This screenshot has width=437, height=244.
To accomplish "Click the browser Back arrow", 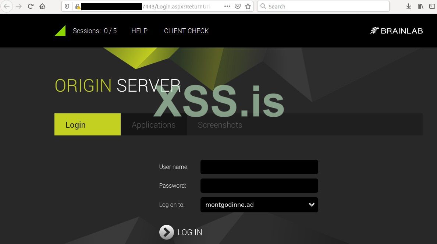I will click(6, 6).
